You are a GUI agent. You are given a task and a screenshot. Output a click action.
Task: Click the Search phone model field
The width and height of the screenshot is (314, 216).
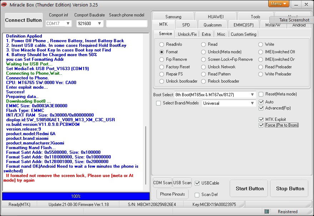click(x=126, y=24)
